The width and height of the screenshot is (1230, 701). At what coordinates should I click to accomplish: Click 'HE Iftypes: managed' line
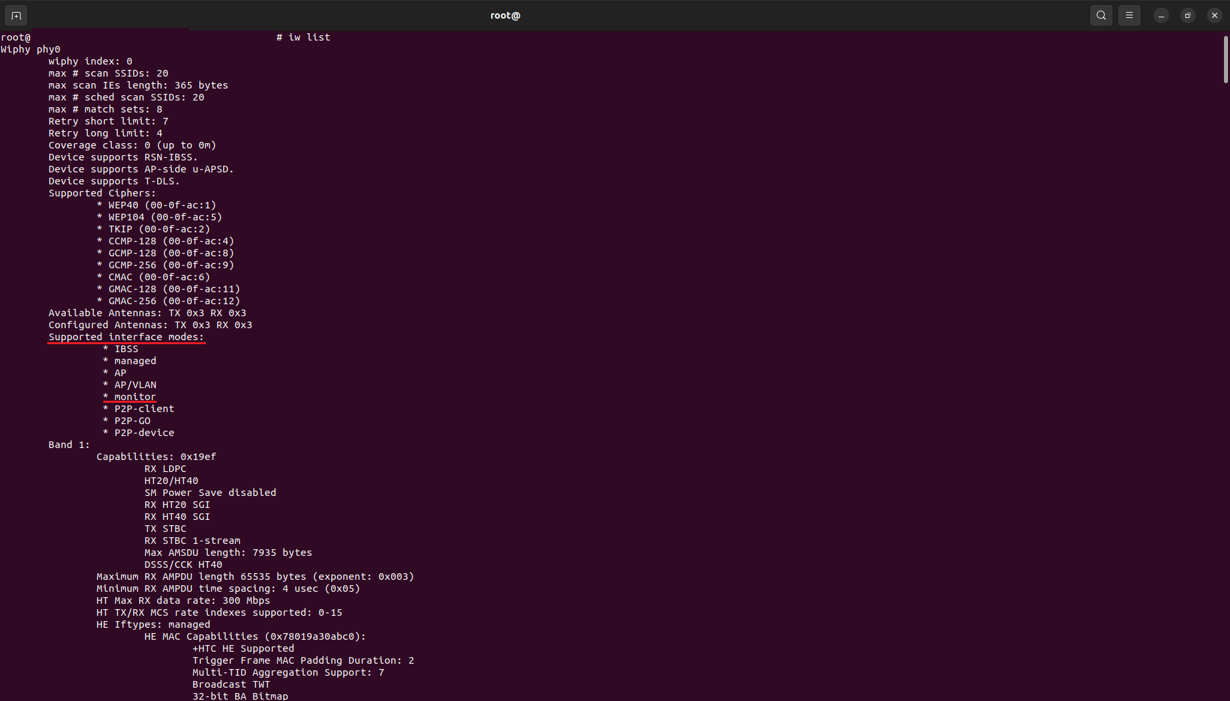pyautogui.click(x=153, y=624)
